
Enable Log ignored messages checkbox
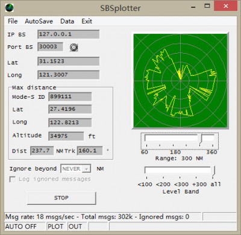pyautogui.click(x=13, y=179)
